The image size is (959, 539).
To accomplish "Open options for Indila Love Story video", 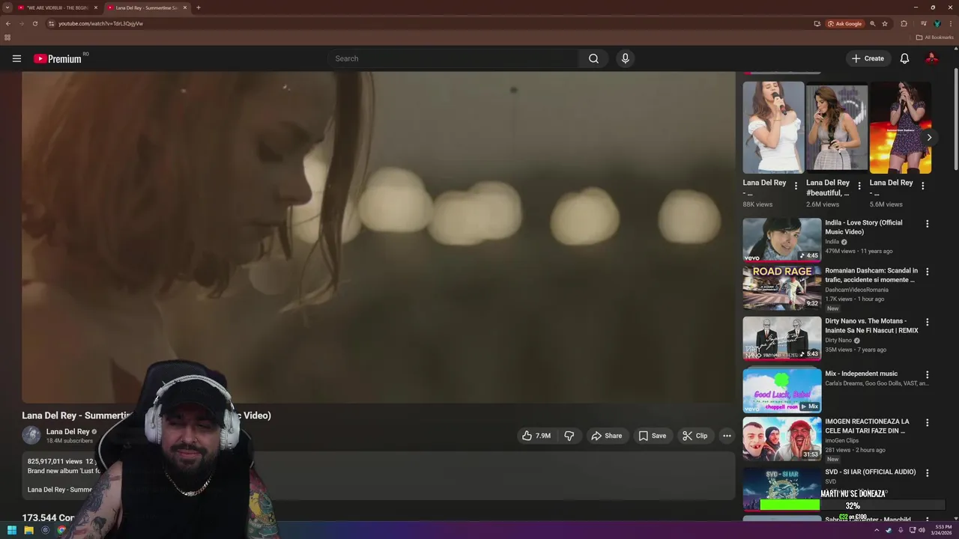I will tap(927, 224).
